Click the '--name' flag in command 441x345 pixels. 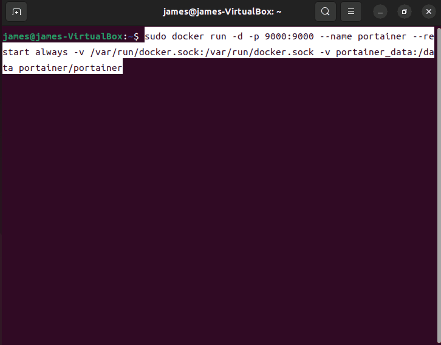point(336,36)
